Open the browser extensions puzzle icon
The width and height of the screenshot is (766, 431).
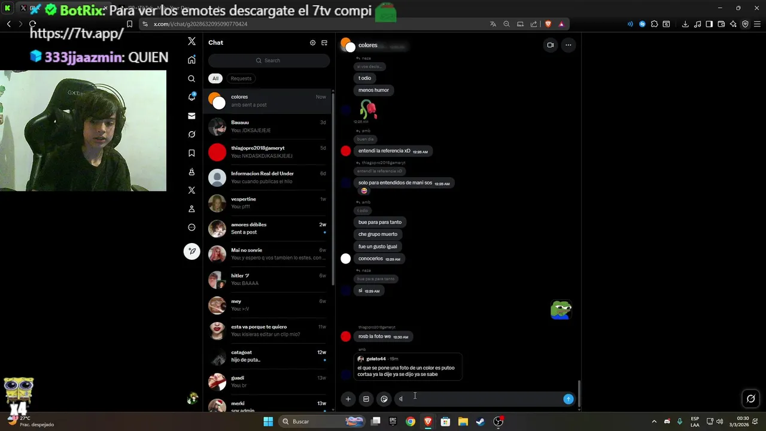pos(654,24)
